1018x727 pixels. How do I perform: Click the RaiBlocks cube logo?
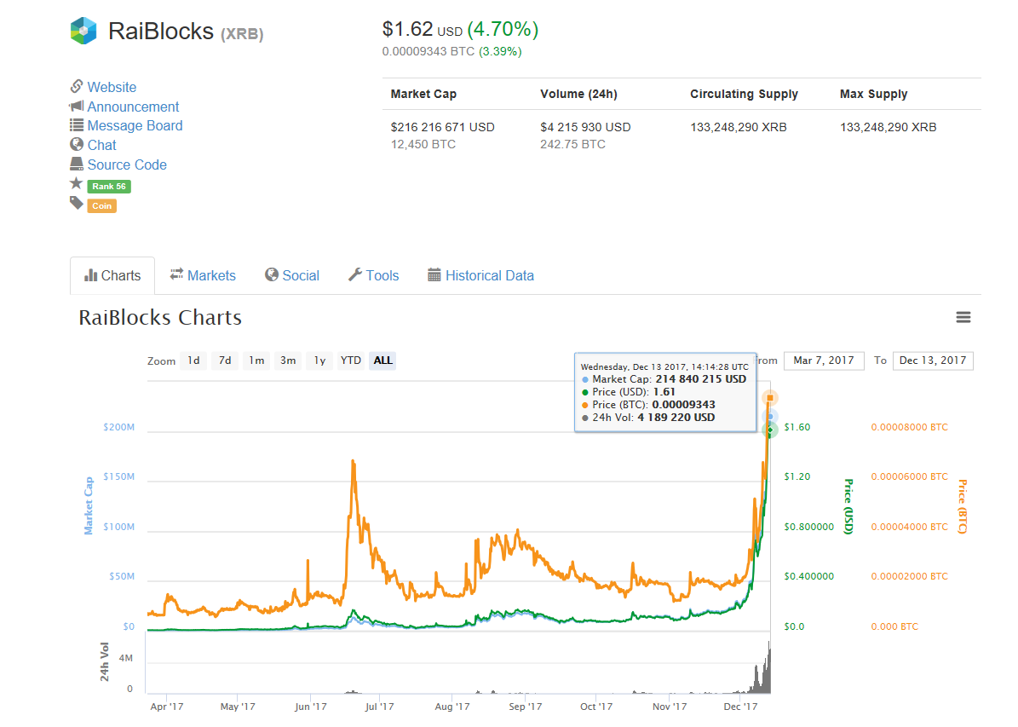[x=83, y=31]
